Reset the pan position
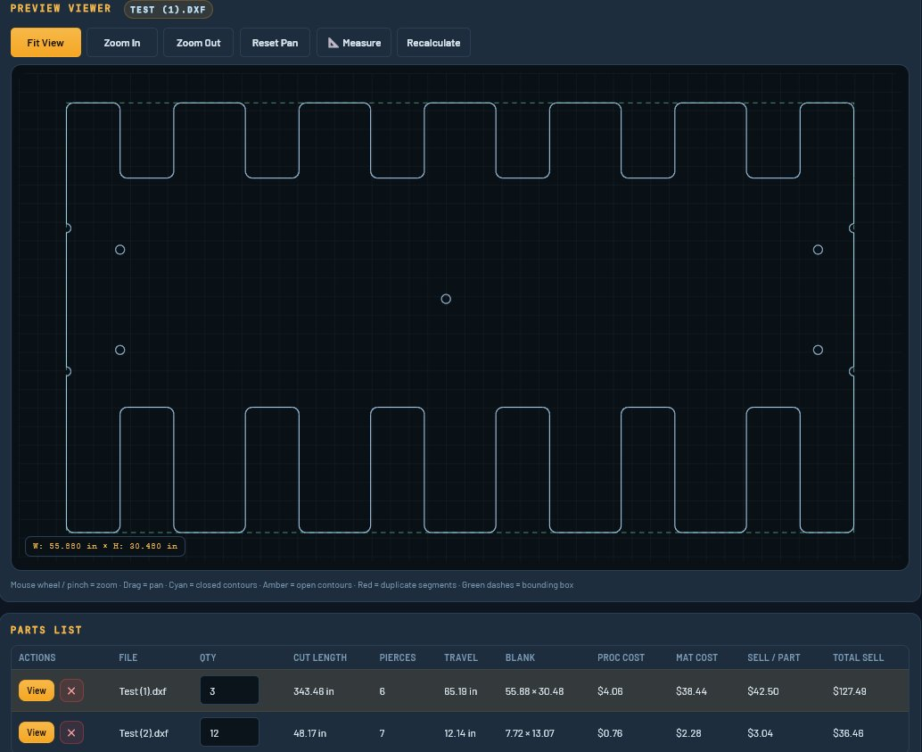Viewport: 922px width, 752px height. (x=275, y=42)
